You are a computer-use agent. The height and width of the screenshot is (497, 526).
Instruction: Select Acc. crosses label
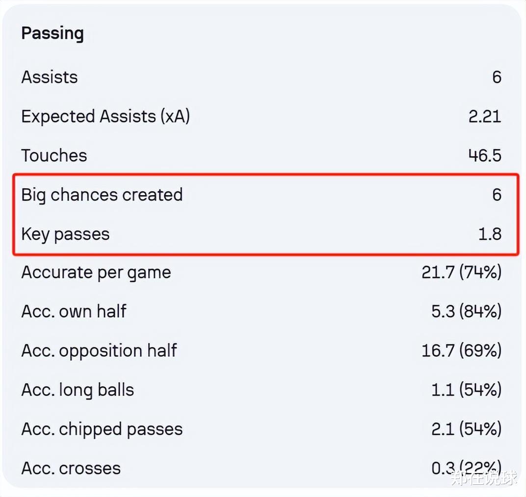coord(71,469)
